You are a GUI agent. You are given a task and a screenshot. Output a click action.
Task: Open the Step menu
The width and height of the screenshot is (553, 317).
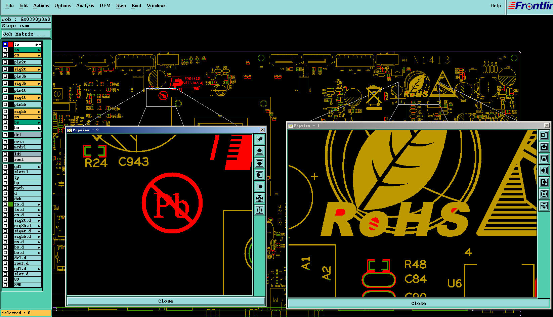[121, 6]
